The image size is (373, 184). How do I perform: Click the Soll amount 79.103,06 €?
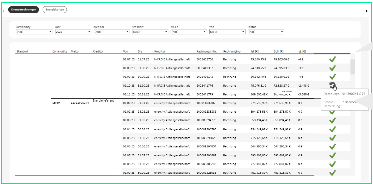pos(281,59)
